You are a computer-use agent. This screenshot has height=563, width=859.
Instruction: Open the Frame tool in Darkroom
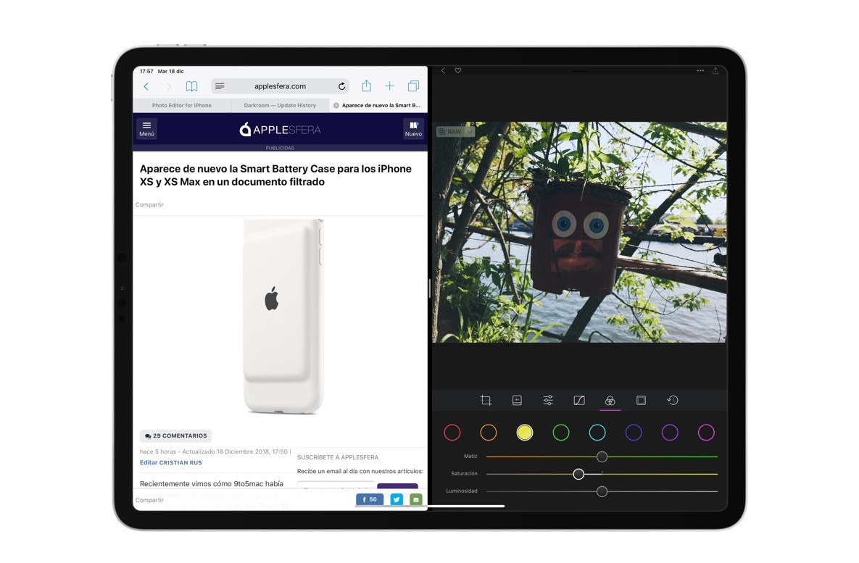click(x=641, y=399)
